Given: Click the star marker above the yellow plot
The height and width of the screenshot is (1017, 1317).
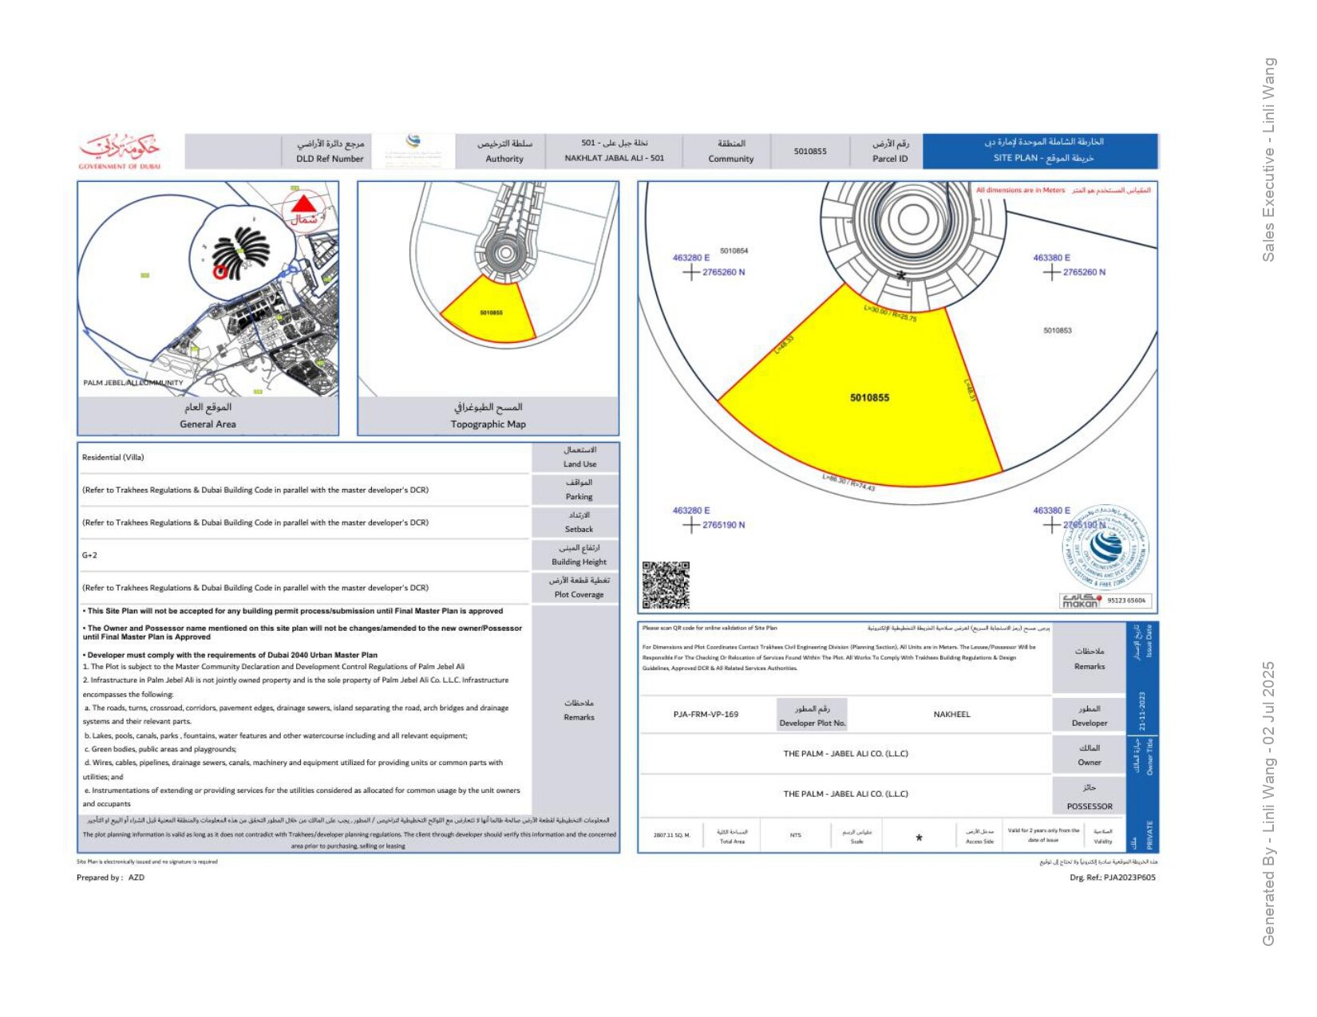Looking at the screenshot, I should pos(901,276).
